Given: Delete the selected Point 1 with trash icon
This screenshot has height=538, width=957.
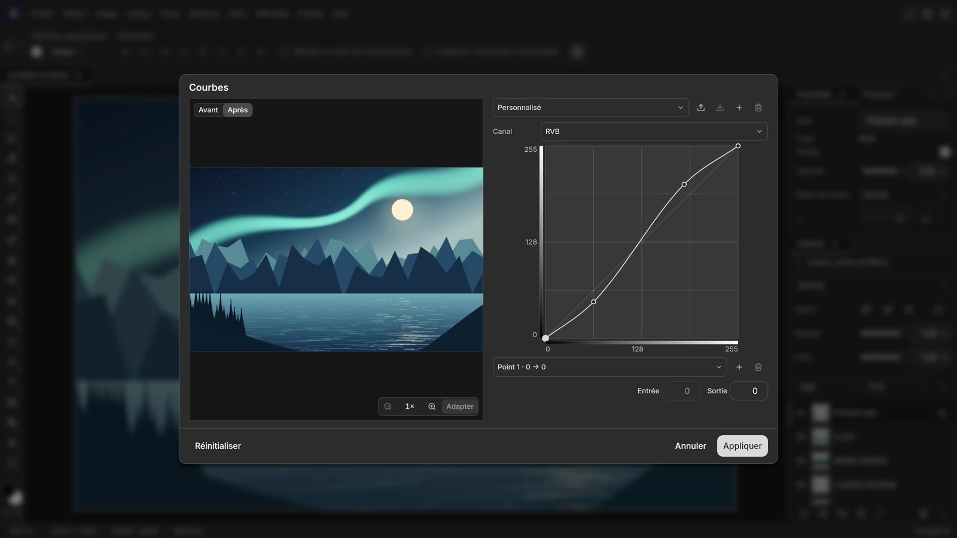Looking at the screenshot, I should [758, 367].
